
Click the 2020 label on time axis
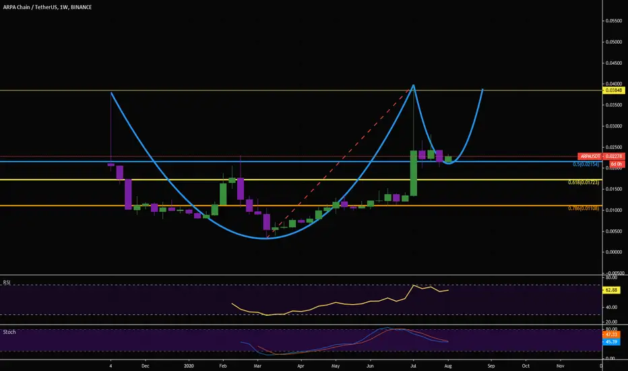click(189, 366)
